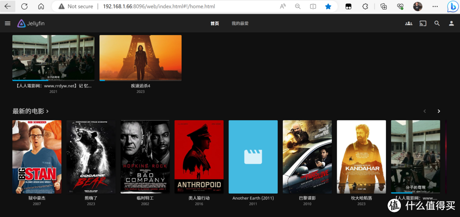Click the progress bar under 记忆 thumbnail
This screenshot has height=217, width=460.
[x=53, y=80]
